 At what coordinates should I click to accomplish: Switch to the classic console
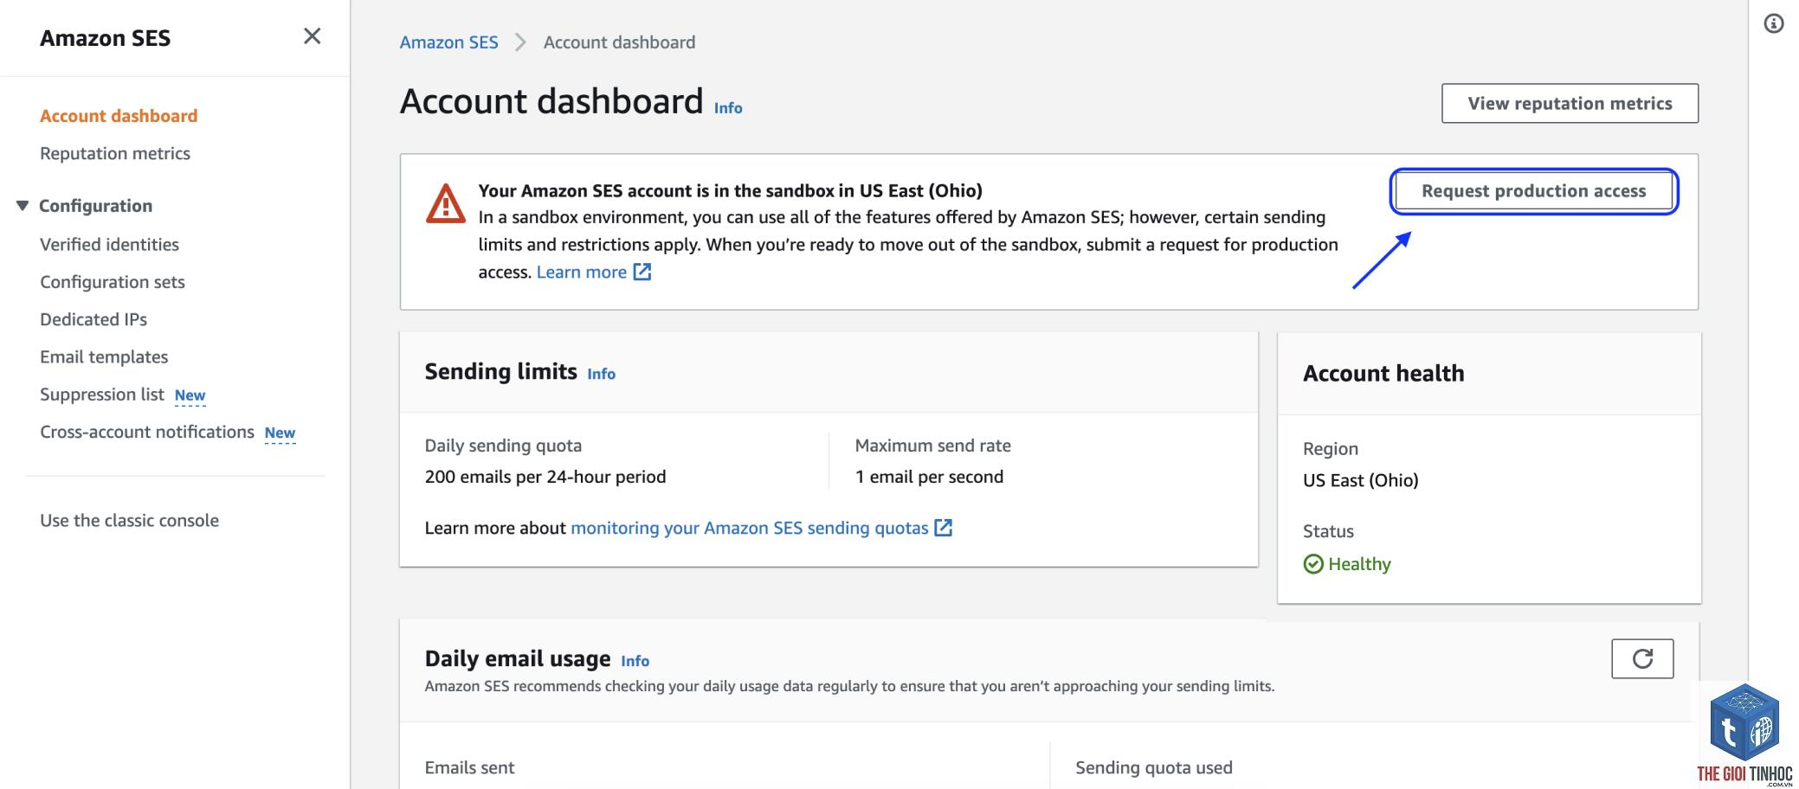(x=129, y=521)
